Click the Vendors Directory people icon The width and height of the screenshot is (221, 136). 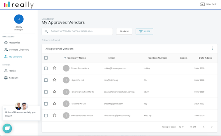pos(6,49)
